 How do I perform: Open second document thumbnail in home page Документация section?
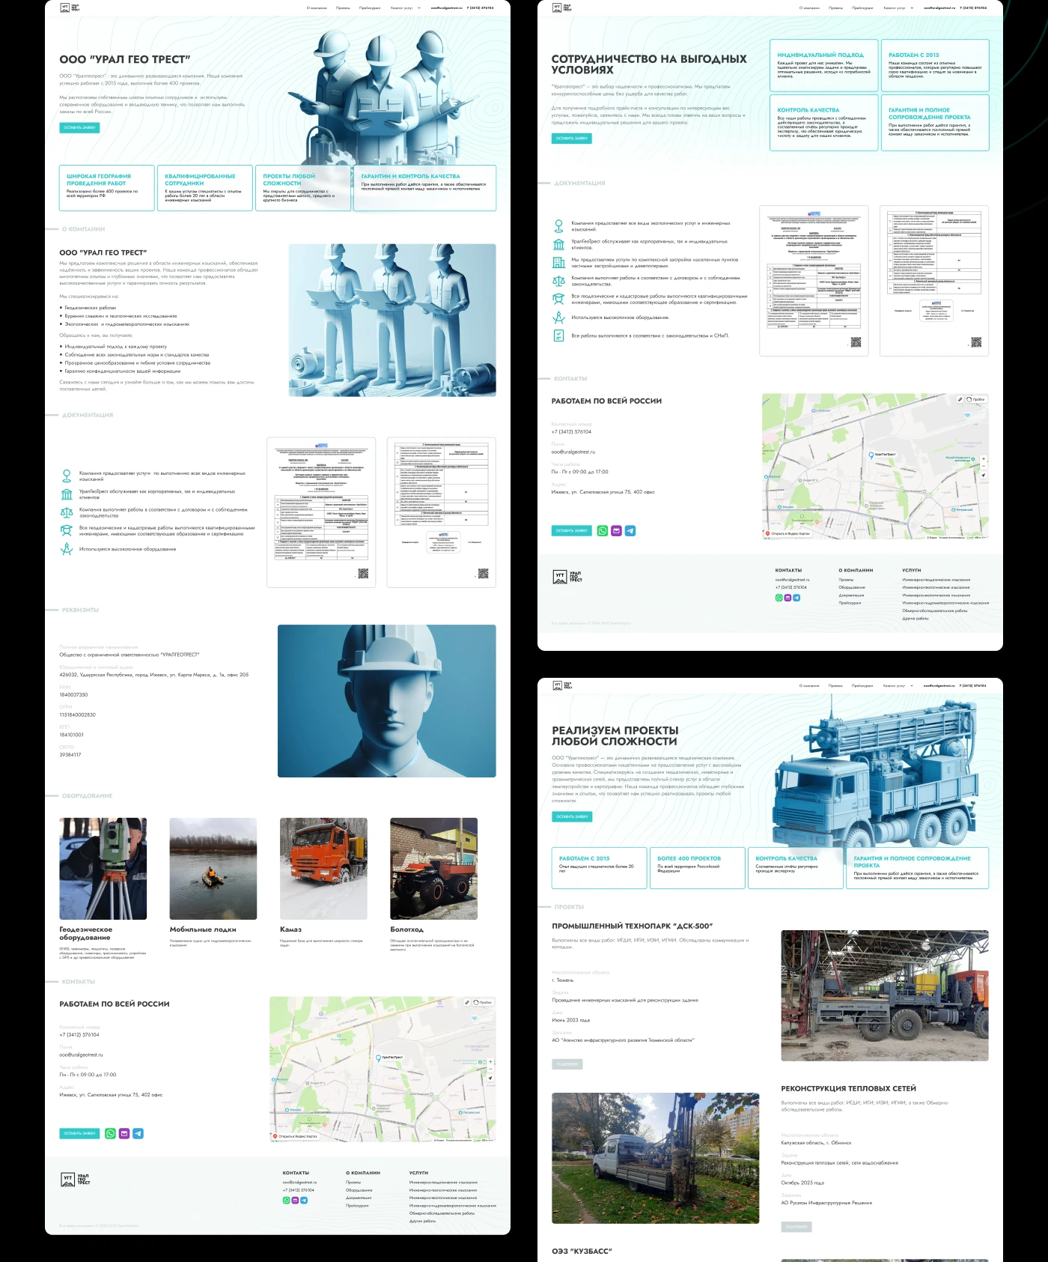click(442, 512)
